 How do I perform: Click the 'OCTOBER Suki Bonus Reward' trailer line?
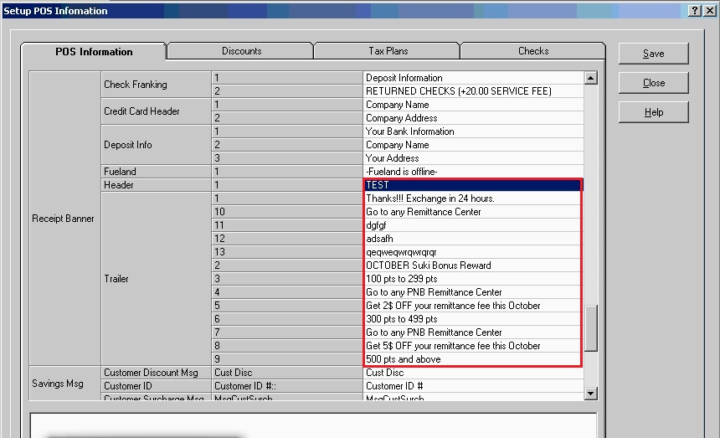[472, 265]
